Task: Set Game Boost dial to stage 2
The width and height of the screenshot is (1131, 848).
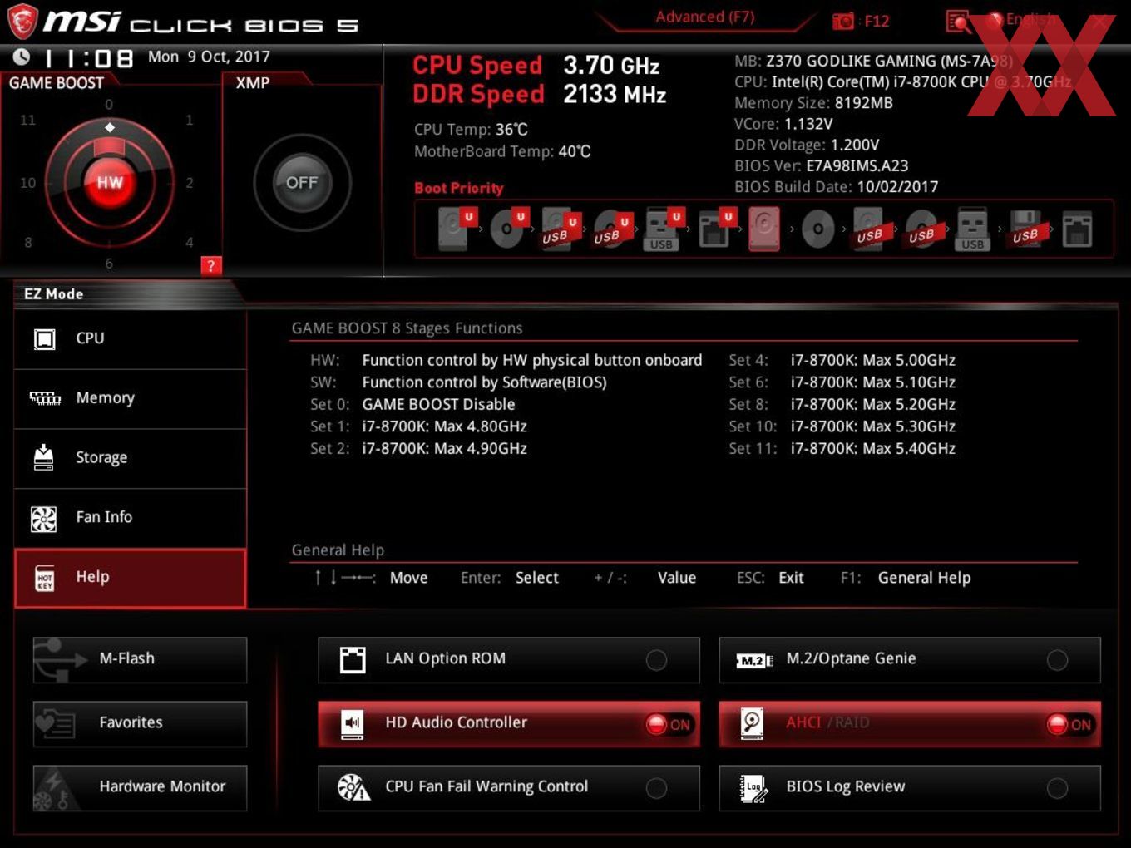Action: (190, 182)
